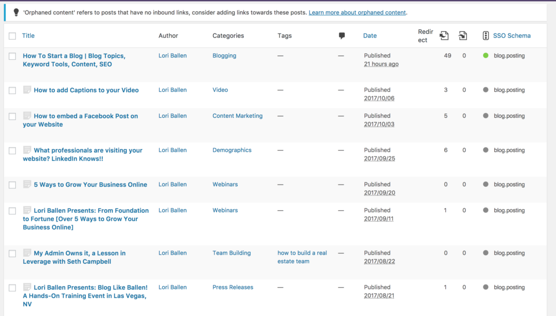Click the SSO Schema column icon
The width and height of the screenshot is (556, 316).
tap(486, 35)
